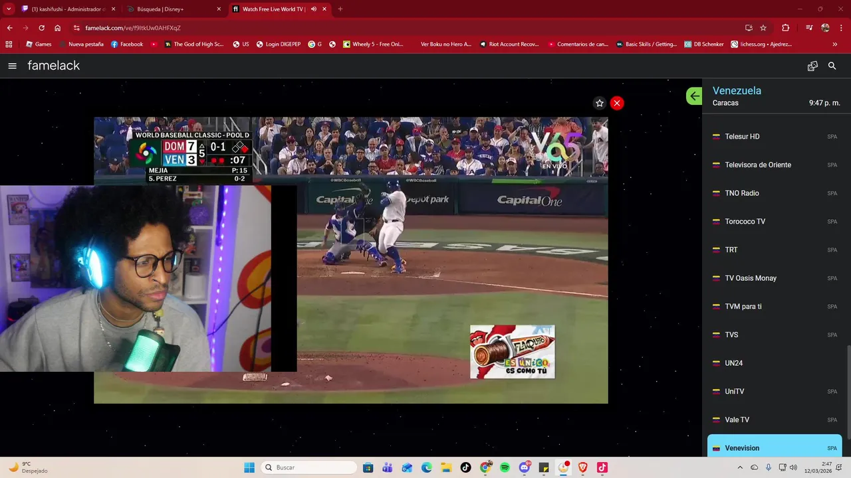
Task: Open browser home page
Action: tap(58, 28)
